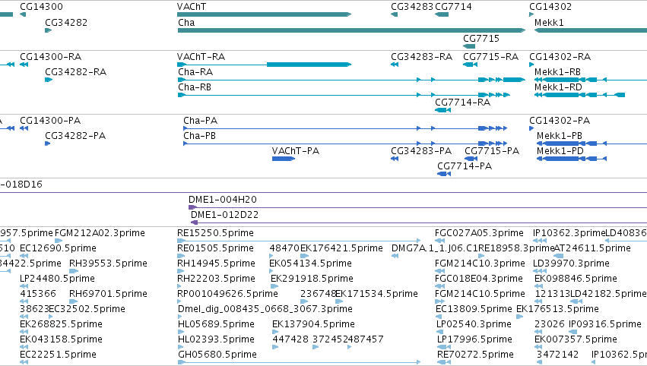
Task: Select the HL02393.5prime EST label
Action: [216, 339]
